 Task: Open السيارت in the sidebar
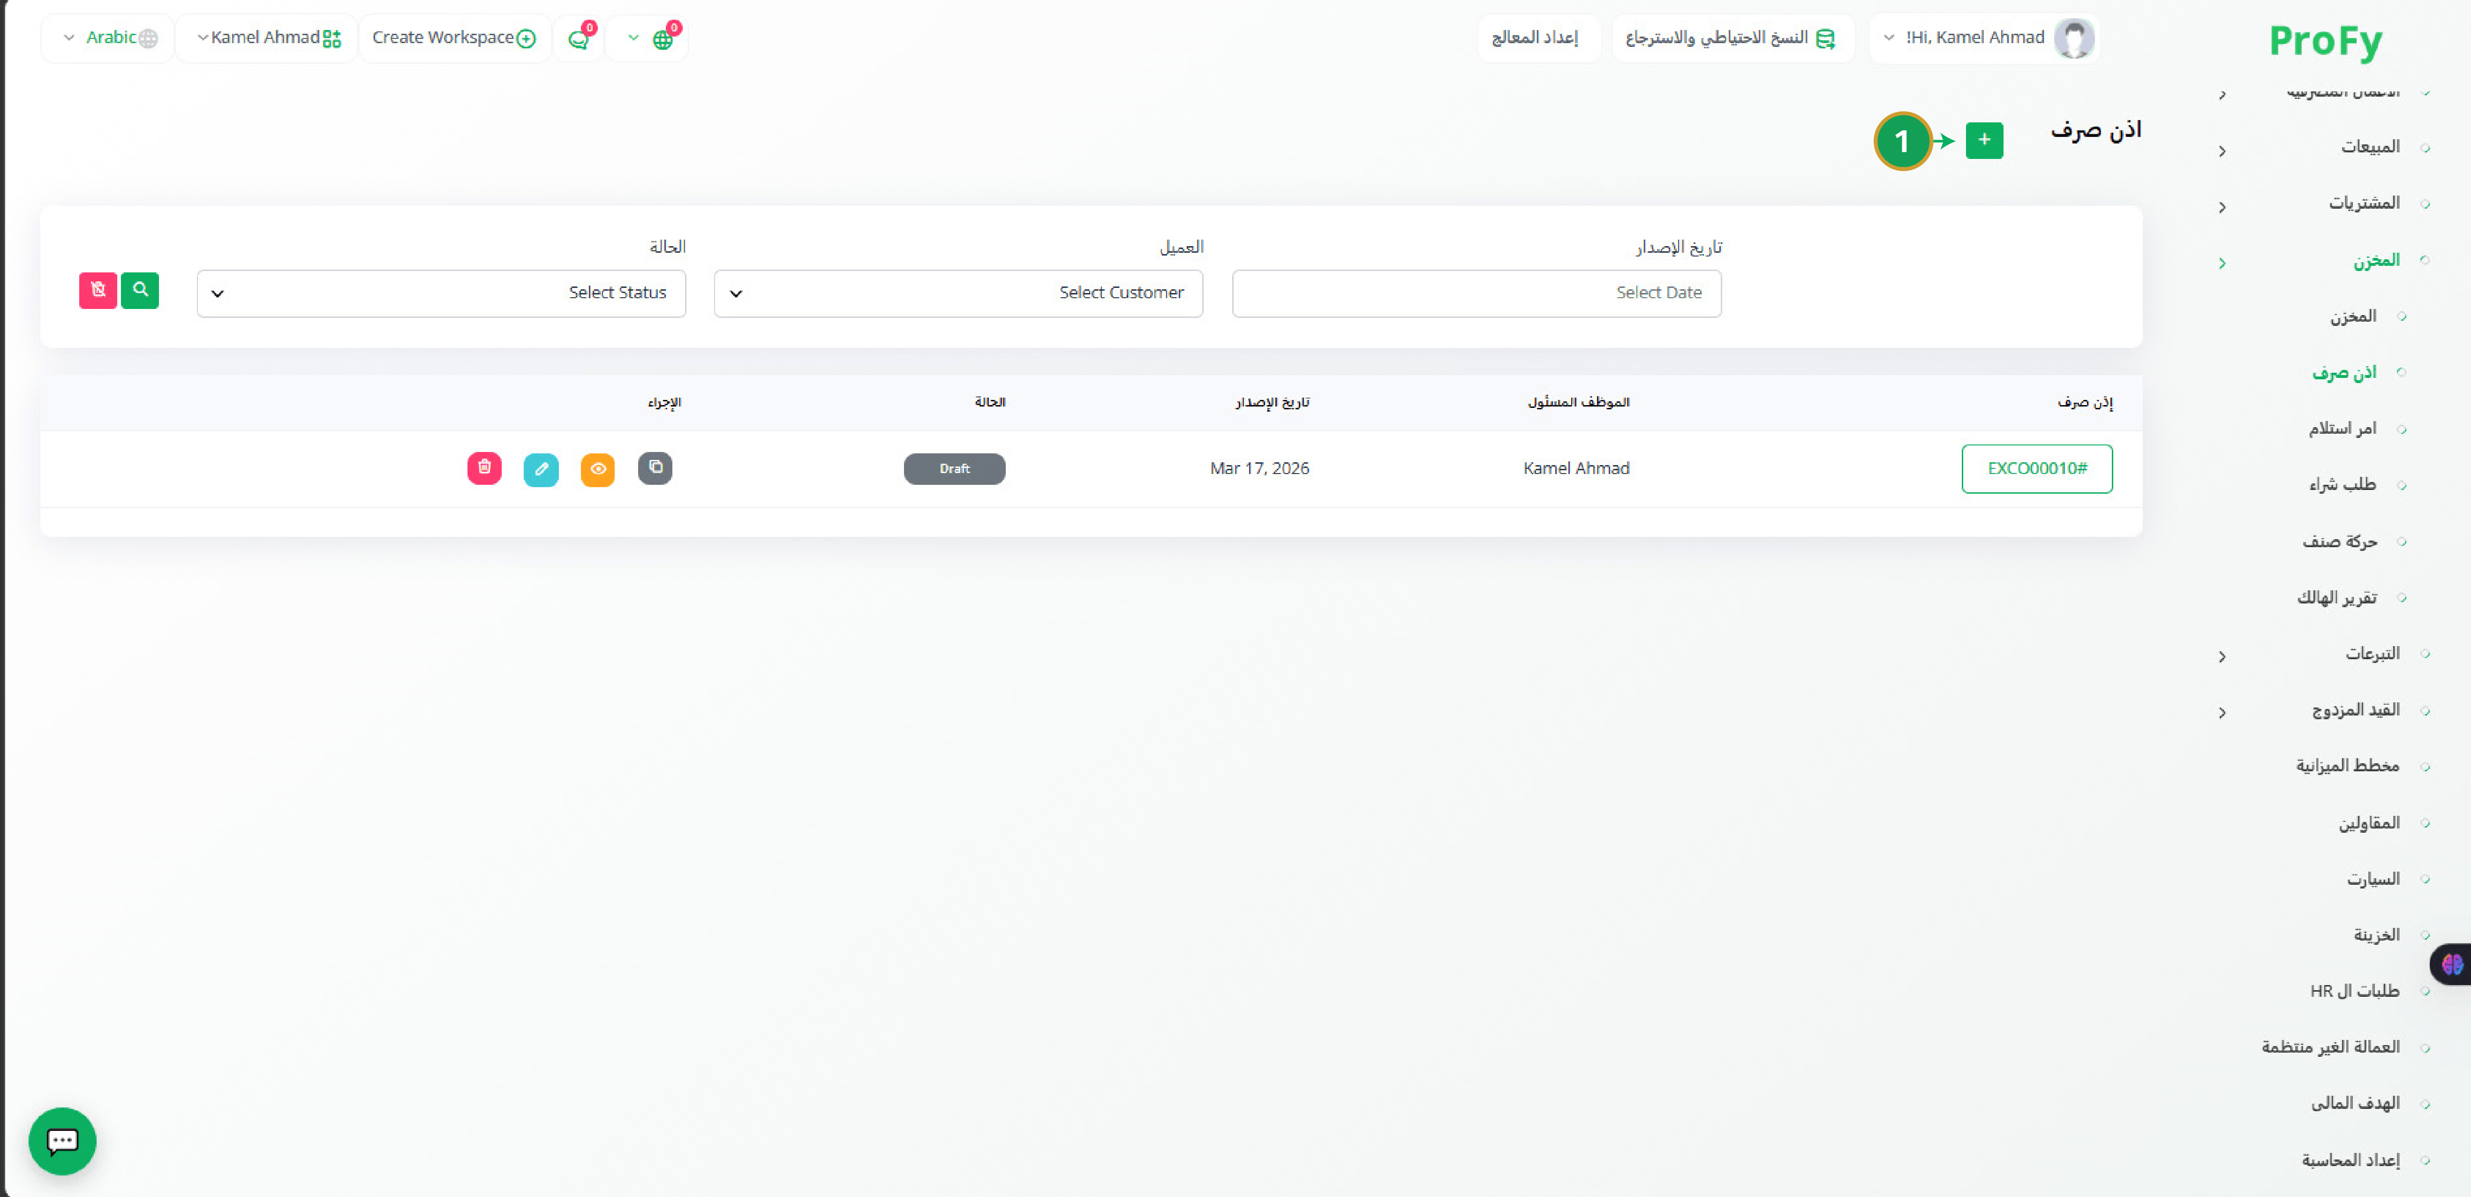(2373, 879)
